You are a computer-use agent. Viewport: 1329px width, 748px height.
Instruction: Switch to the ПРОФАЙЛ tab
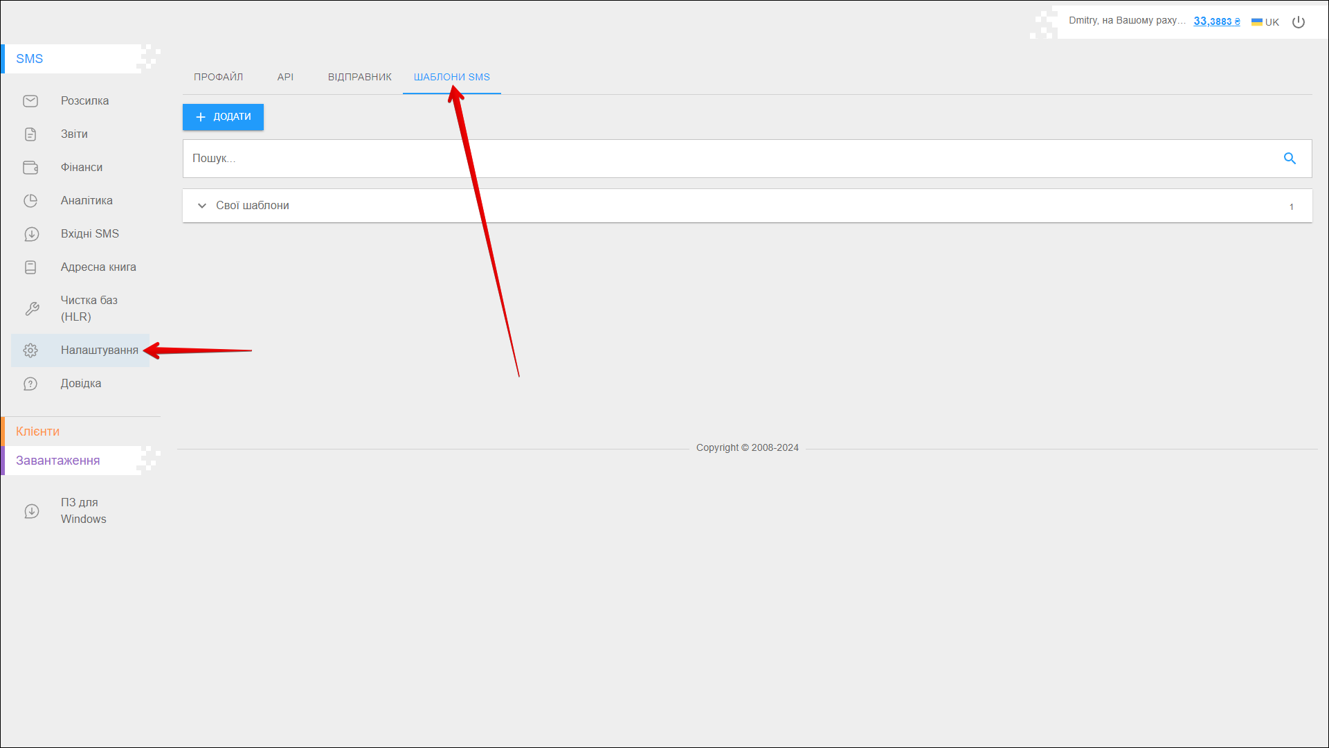click(218, 77)
